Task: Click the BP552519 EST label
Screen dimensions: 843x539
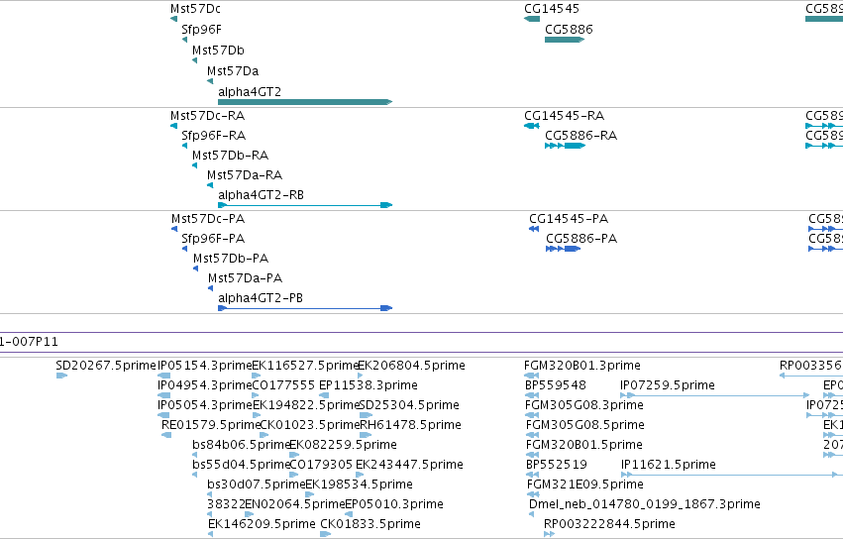Action: tap(556, 465)
